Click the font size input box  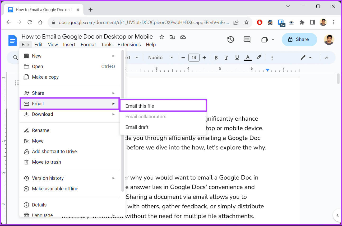click(x=194, y=58)
